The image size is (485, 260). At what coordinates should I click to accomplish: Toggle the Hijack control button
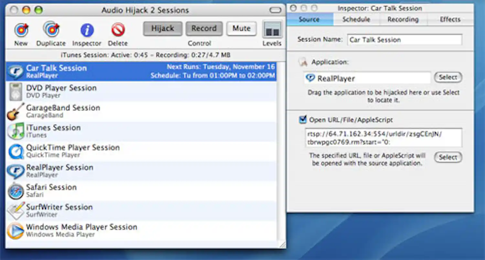click(163, 29)
